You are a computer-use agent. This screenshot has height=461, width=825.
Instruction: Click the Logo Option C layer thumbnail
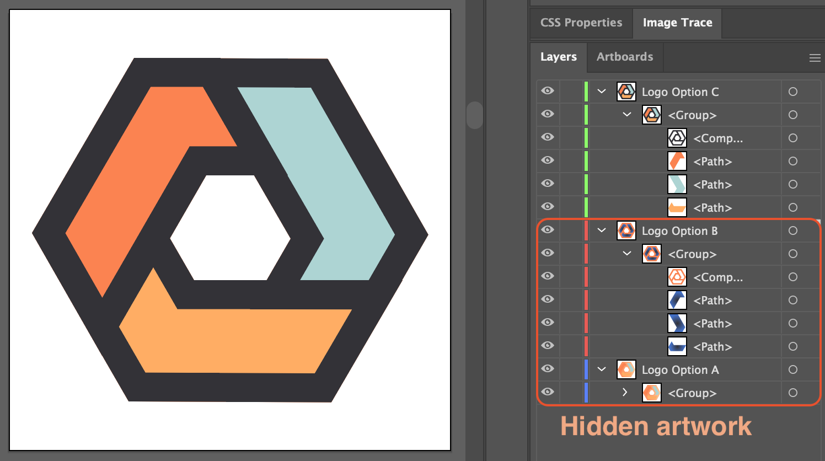[626, 92]
